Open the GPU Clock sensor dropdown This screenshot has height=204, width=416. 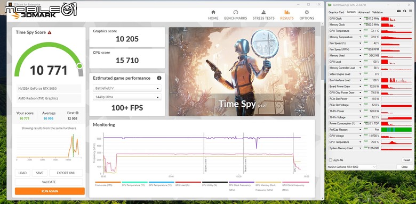coord(361,19)
